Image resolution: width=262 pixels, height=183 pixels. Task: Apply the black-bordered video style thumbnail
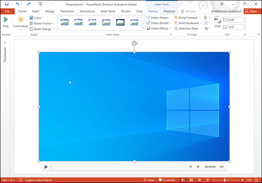(x=120, y=22)
